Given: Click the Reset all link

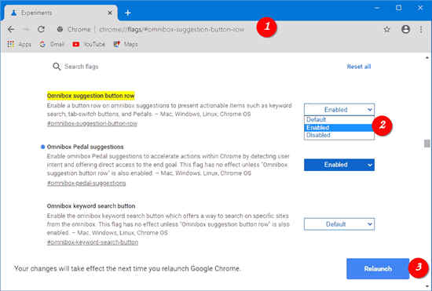Looking at the screenshot, I should tap(359, 67).
